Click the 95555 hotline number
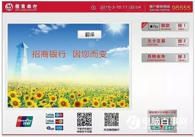This screenshot has width=195, height=137. pos(181,8)
